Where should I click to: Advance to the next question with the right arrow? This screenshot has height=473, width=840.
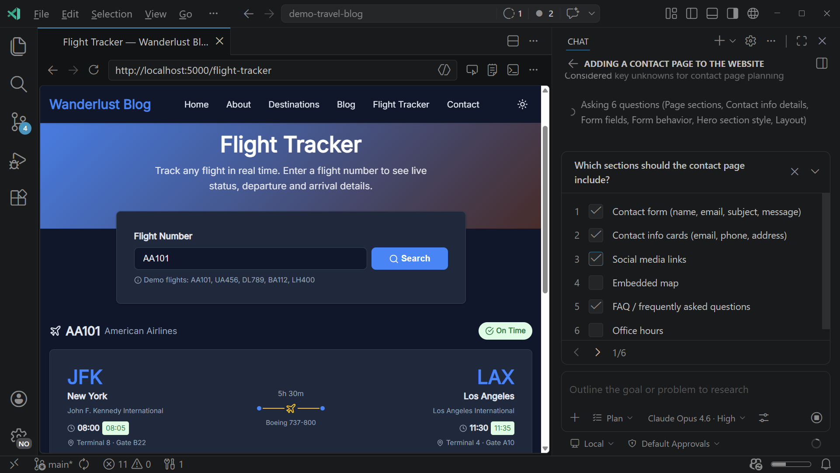(597, 352)
